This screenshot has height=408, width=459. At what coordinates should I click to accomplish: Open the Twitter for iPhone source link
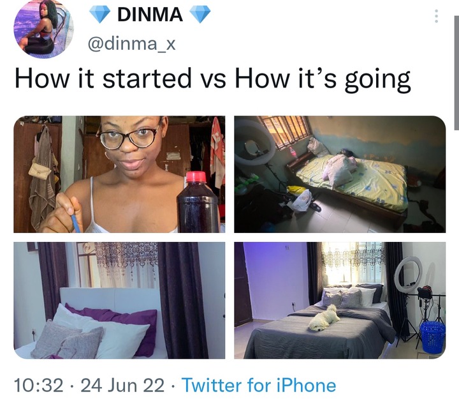259,385
